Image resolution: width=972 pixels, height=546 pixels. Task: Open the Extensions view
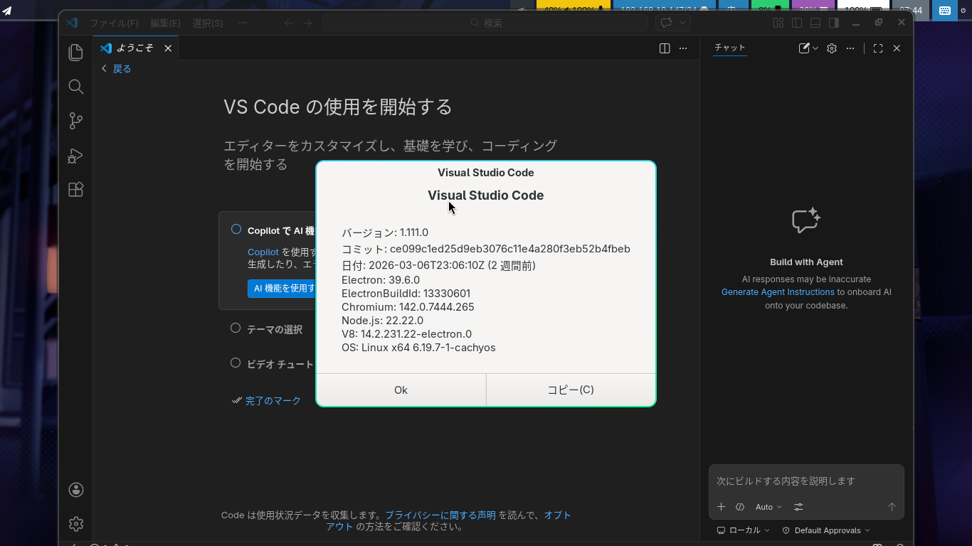click(75, 190)
